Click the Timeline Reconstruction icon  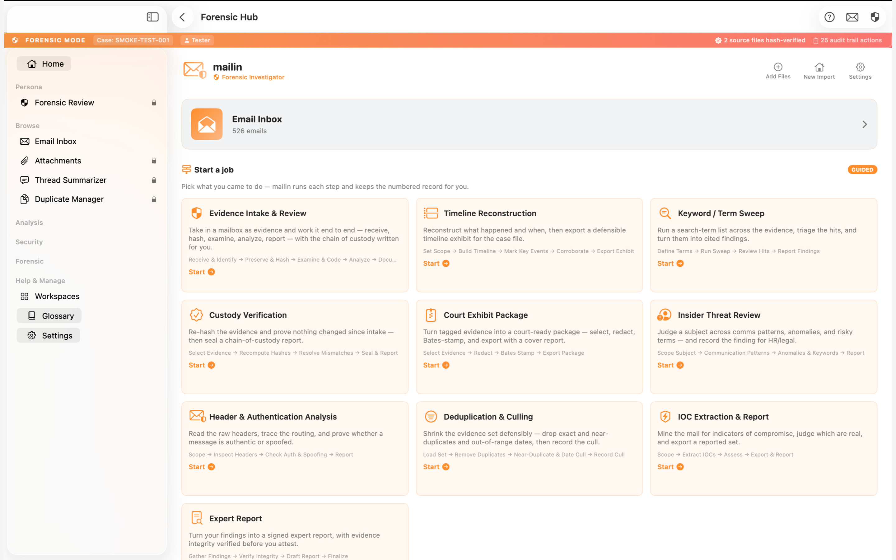[x=431, y=213]
